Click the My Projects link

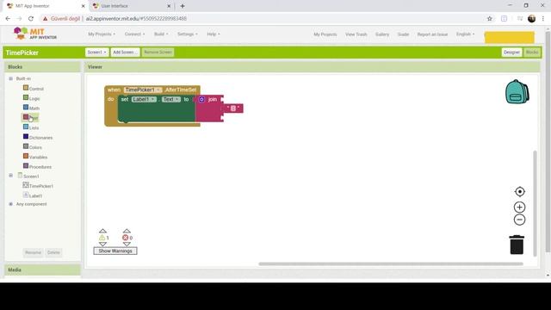[x=325, y=34]
